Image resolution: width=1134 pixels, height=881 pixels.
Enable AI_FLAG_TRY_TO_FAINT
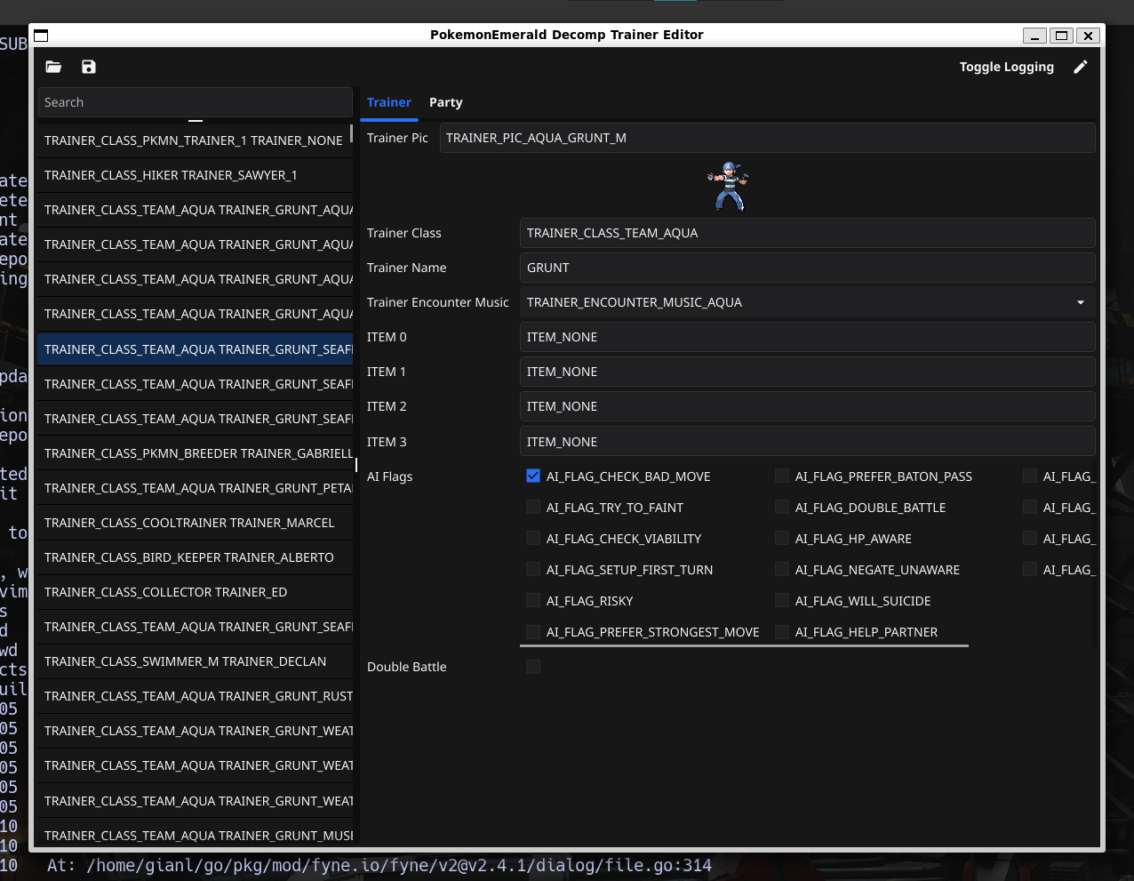(533, 507)
